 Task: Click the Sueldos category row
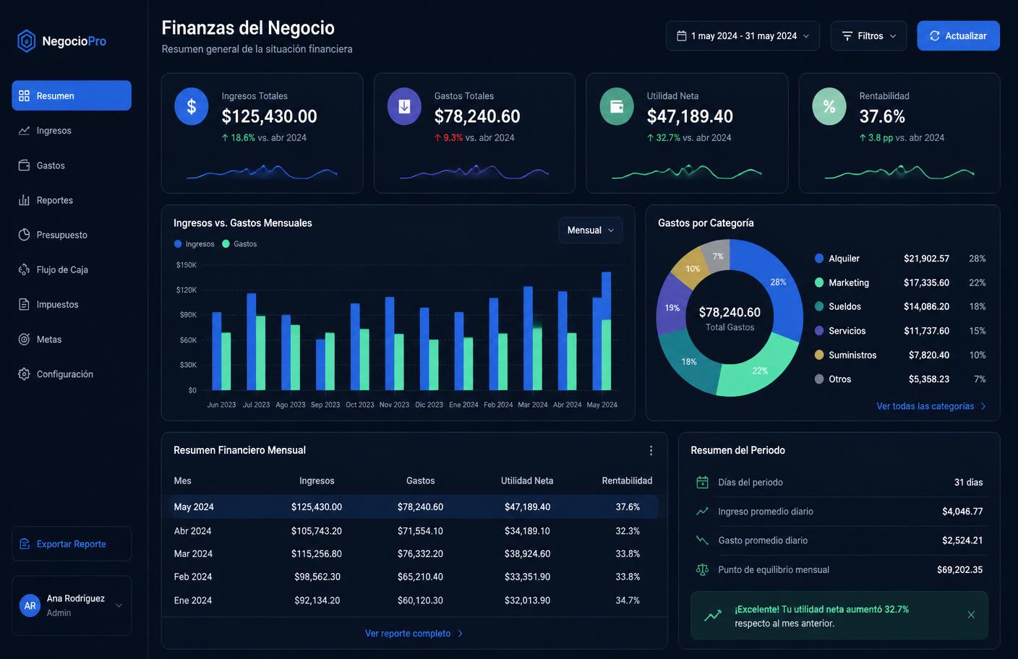click(x=900, y=306)
